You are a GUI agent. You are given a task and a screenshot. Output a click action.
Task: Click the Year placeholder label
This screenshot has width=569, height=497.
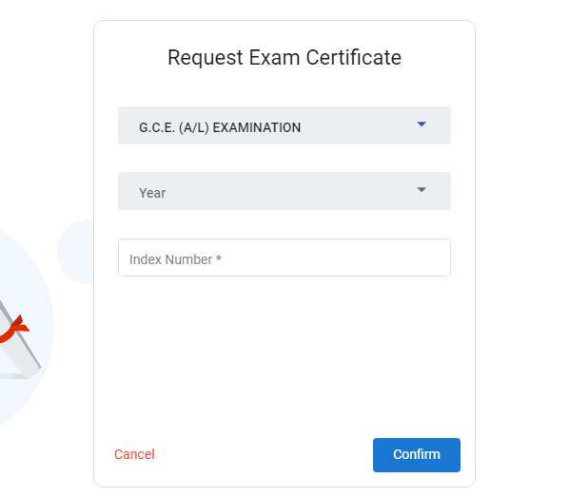tap(152, 193)
